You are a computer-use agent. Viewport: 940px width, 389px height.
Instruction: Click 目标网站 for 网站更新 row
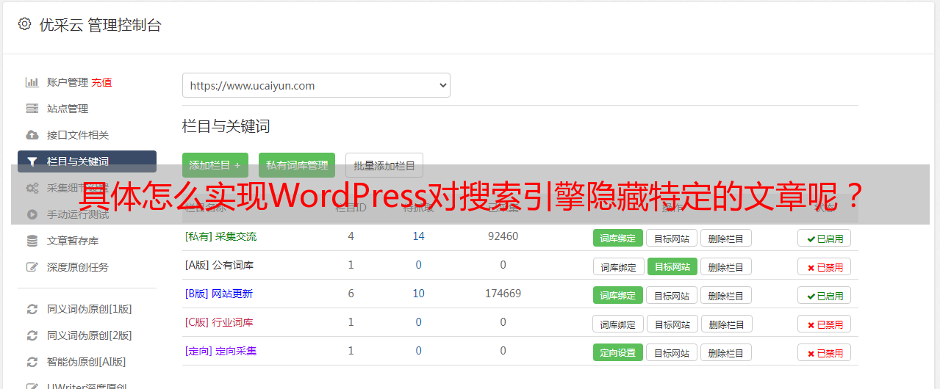click(x=672, y=295)
